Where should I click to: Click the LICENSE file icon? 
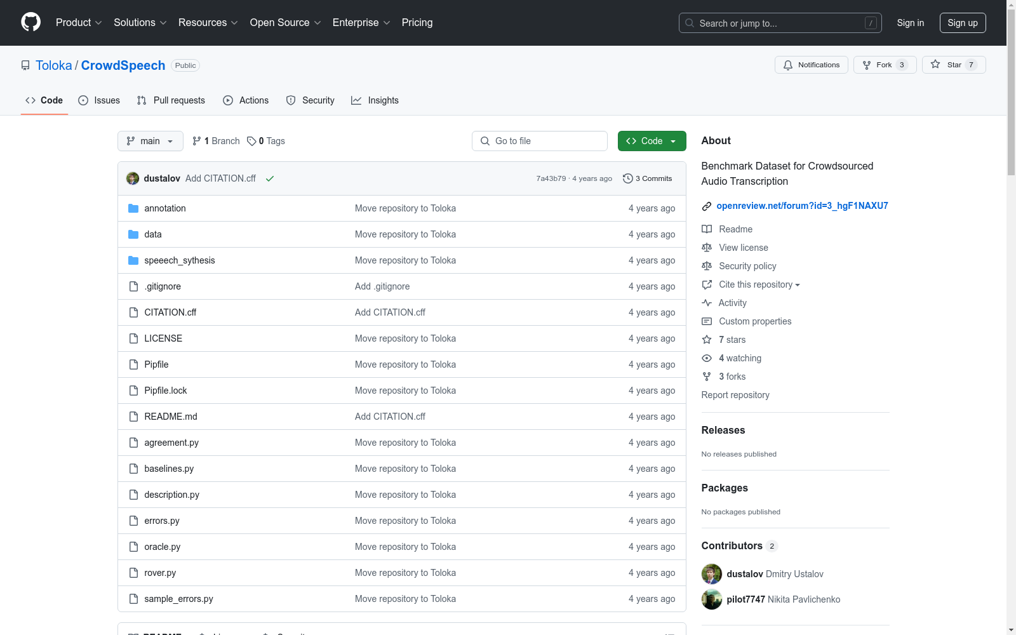(133, 338)
